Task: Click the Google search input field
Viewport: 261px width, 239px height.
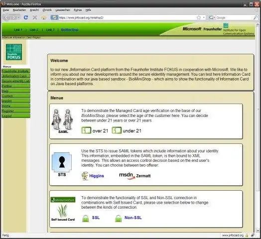Action: point(235,17)
